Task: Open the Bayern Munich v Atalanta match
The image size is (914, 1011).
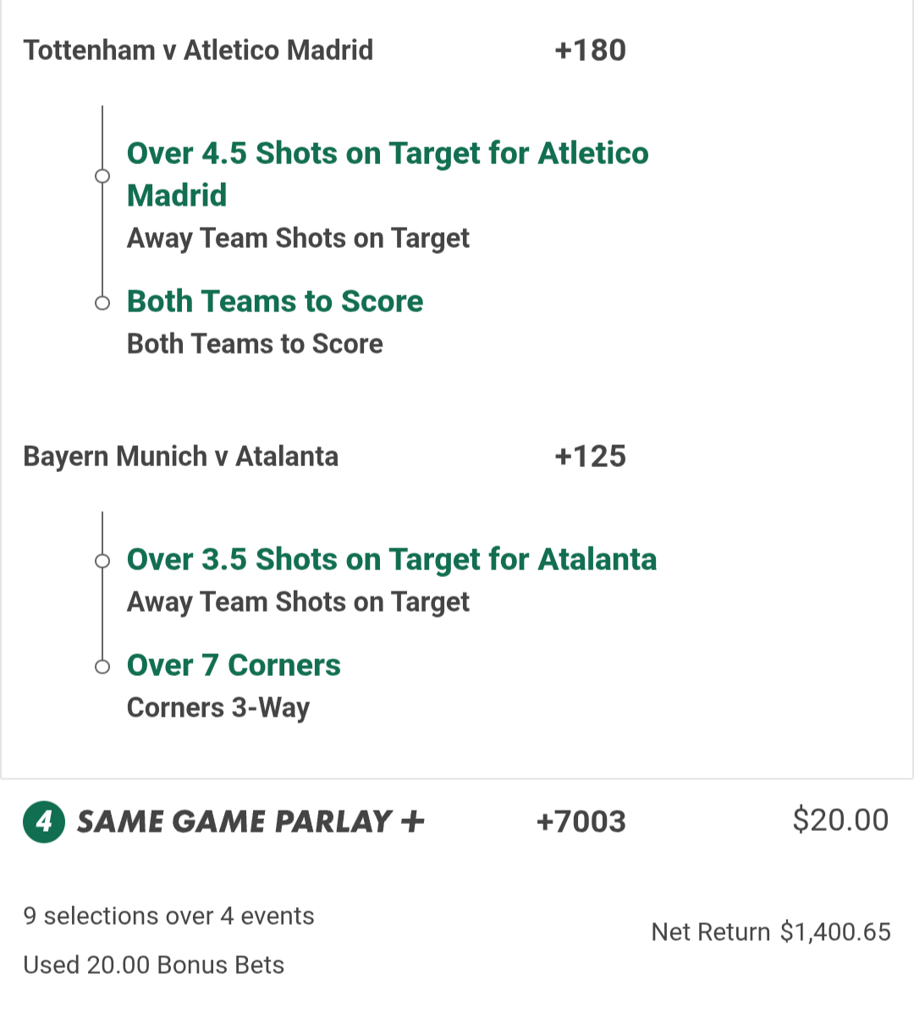Action: click(180, 457)
